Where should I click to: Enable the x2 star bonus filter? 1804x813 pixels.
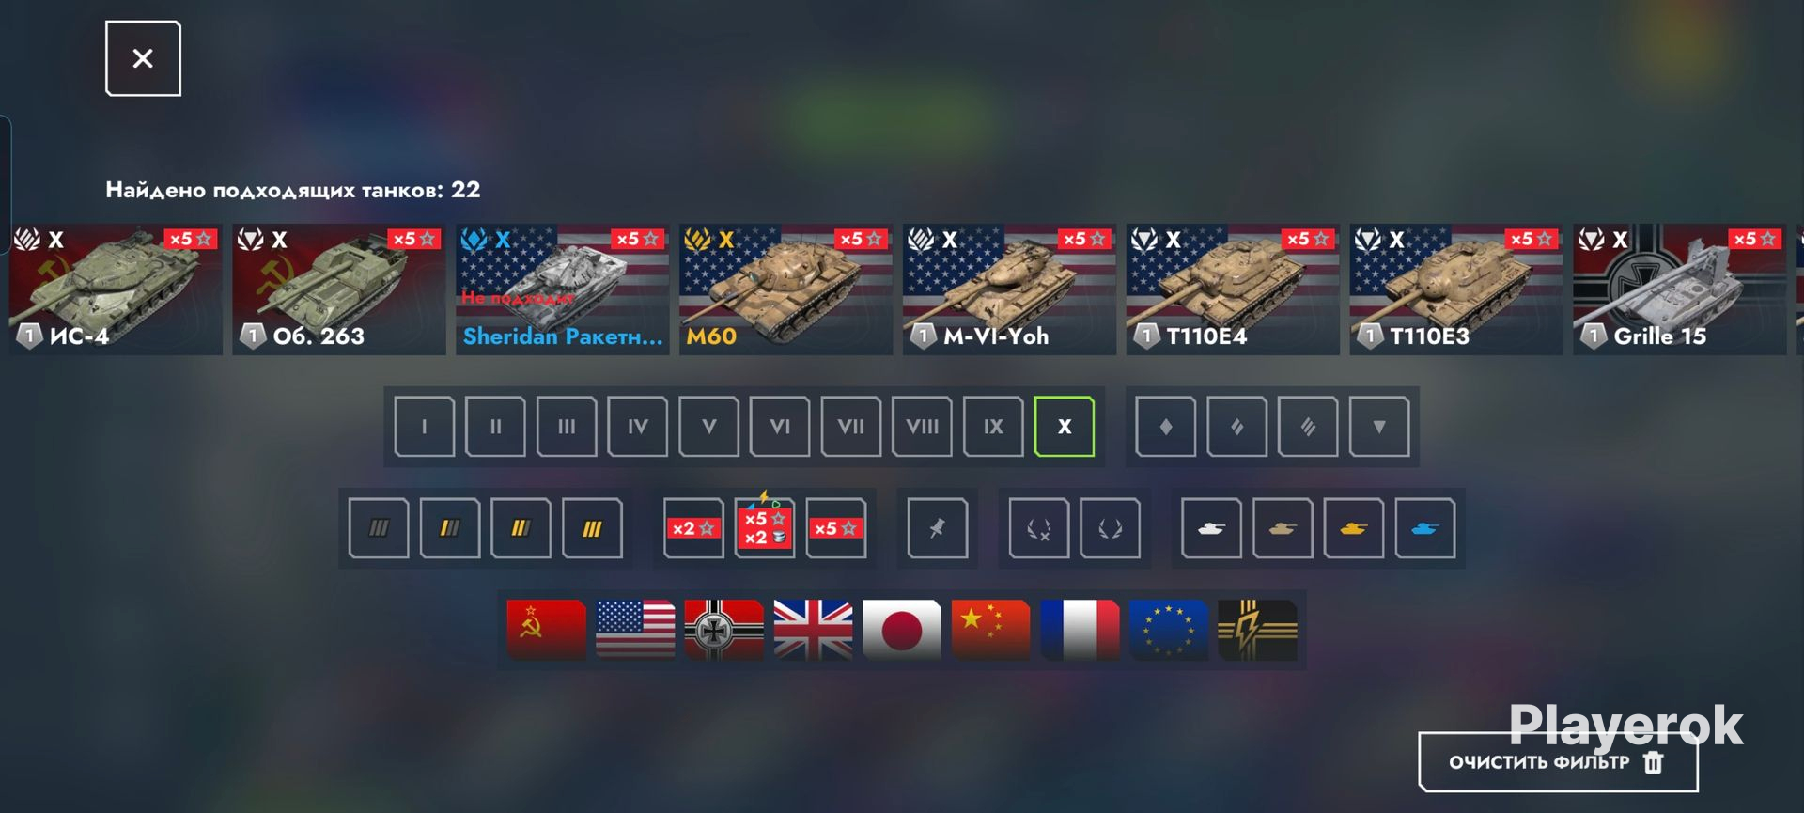point(693,528)
